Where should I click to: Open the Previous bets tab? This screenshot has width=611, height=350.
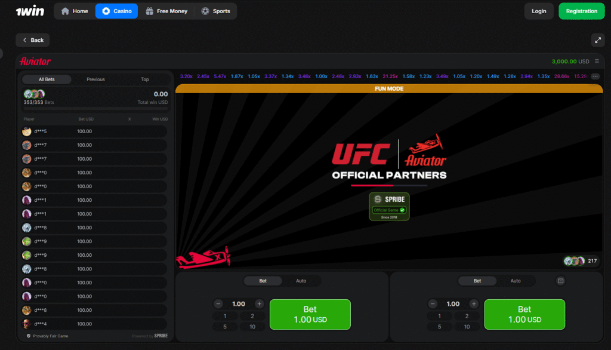coord(95,79)
